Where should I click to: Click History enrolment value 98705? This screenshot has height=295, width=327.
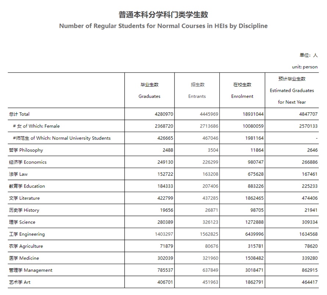pos(257,210)
